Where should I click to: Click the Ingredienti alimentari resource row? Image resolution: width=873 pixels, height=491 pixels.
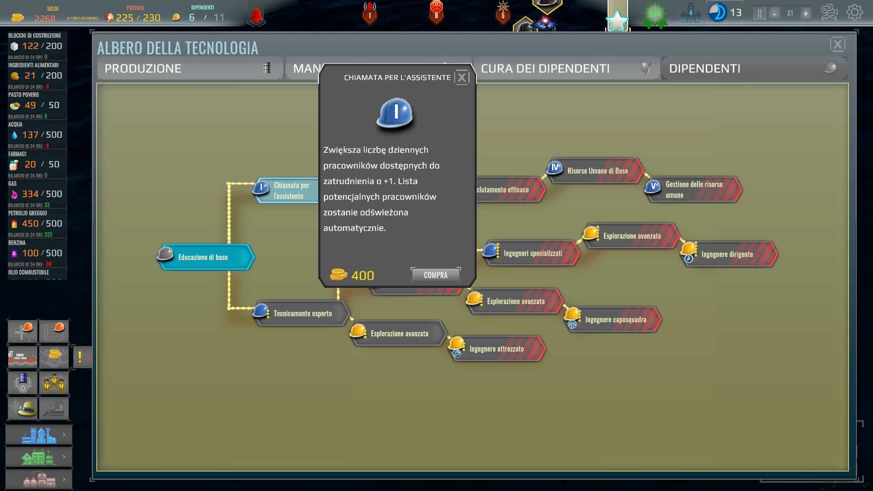point(37,75)
